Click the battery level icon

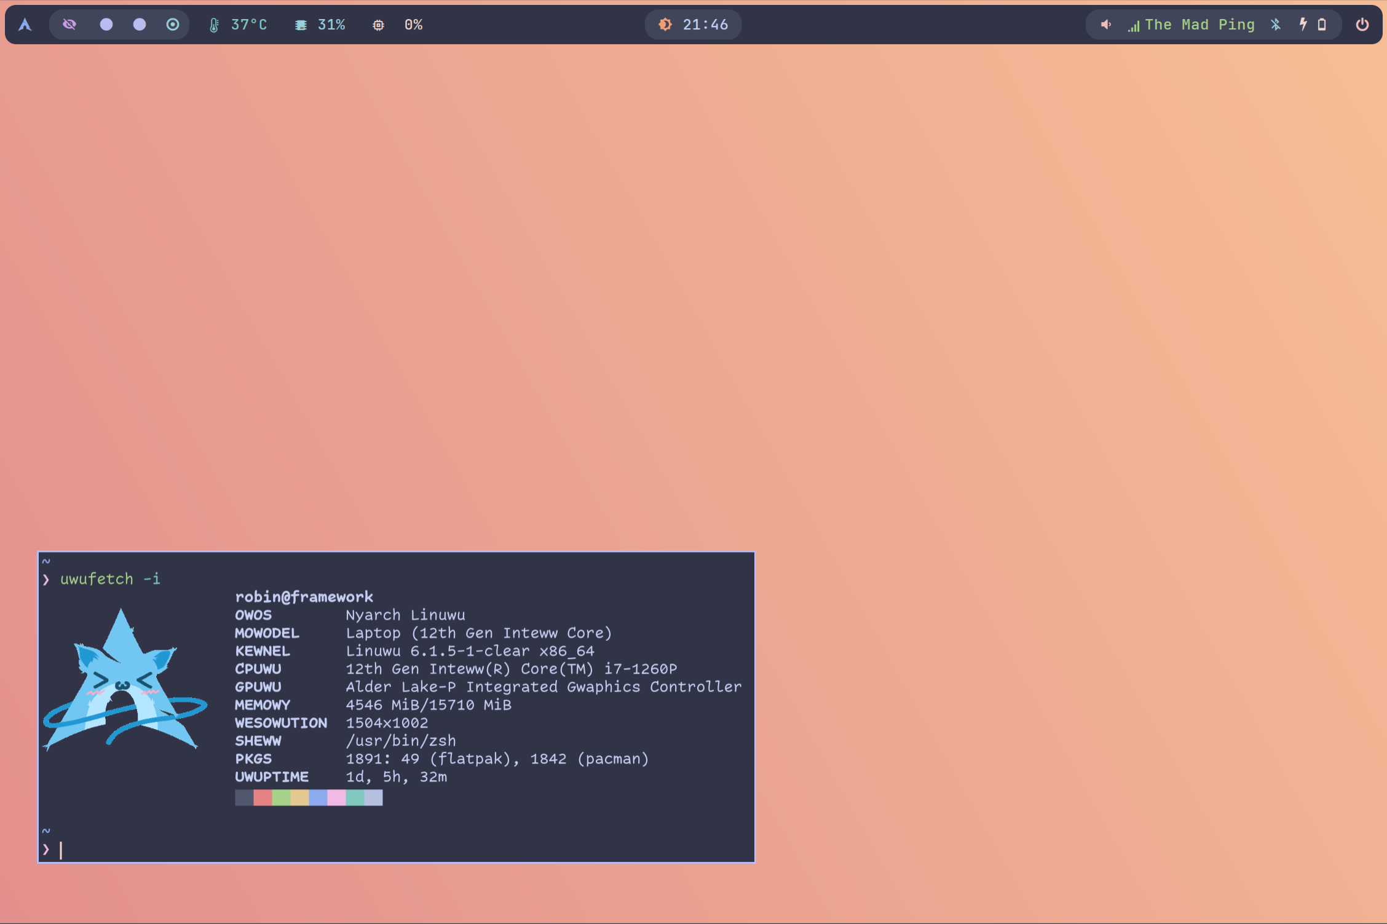click(1322, 25)
